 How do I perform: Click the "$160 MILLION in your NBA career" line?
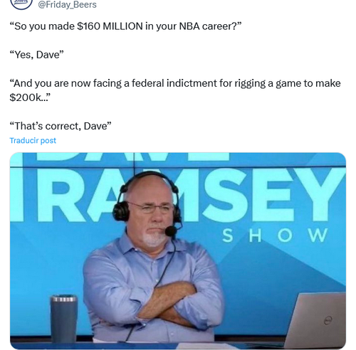tap(125, 26)
